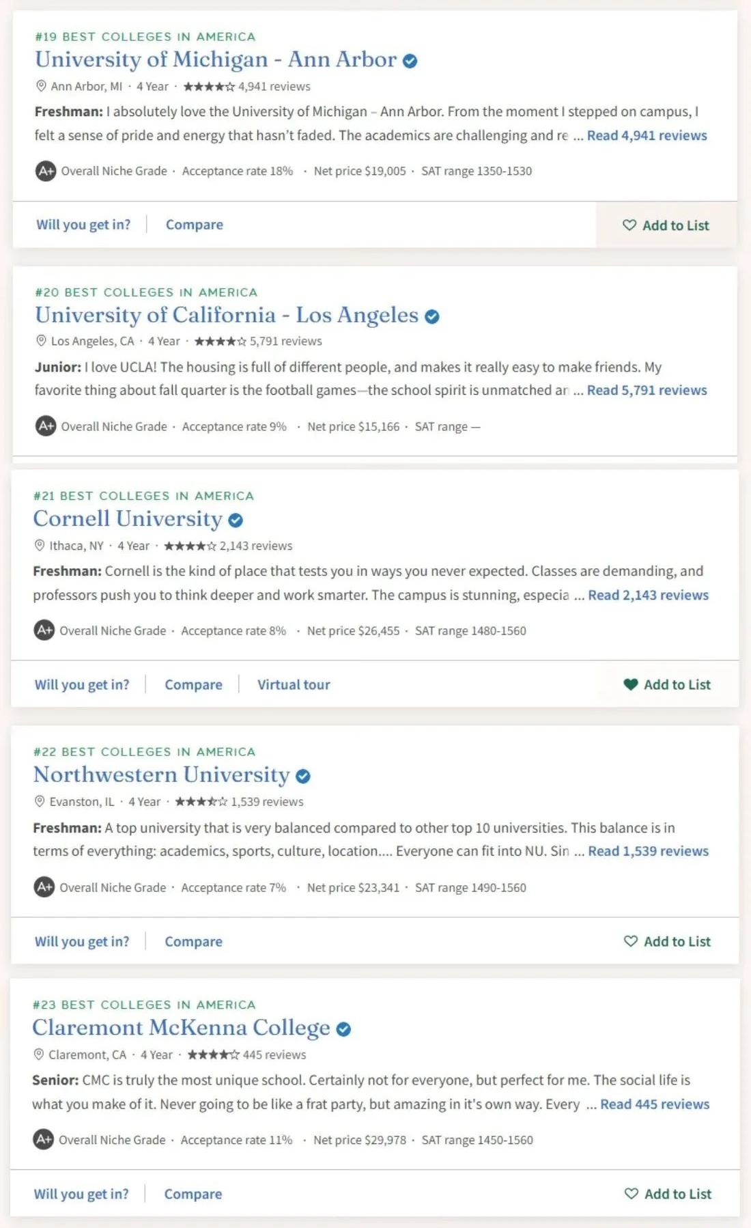Check Will you get in for Michigan
751x1228 pixels.
(x=83, y=225)
